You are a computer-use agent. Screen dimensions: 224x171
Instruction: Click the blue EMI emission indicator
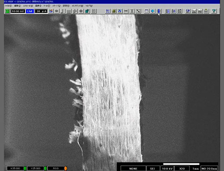30,11
